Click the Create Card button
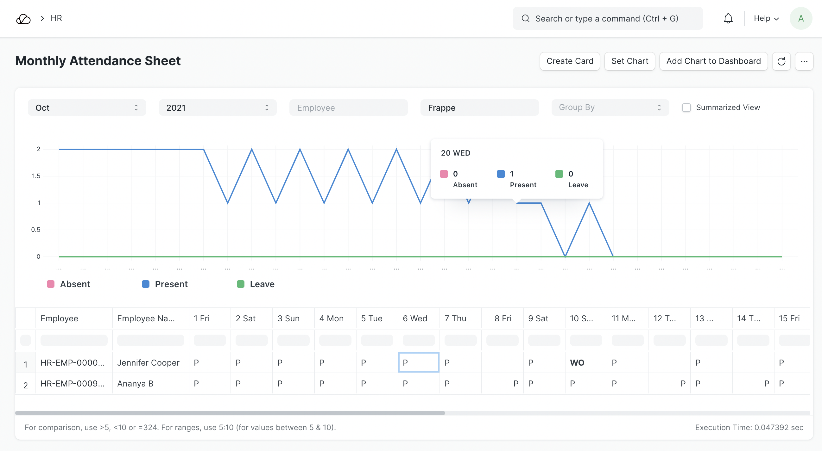This screenshot has height=451, width=822. [570, 61]
